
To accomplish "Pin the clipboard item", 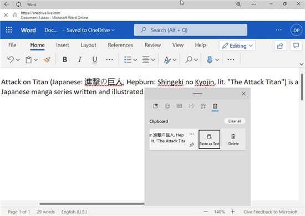I will click(192, 145).
